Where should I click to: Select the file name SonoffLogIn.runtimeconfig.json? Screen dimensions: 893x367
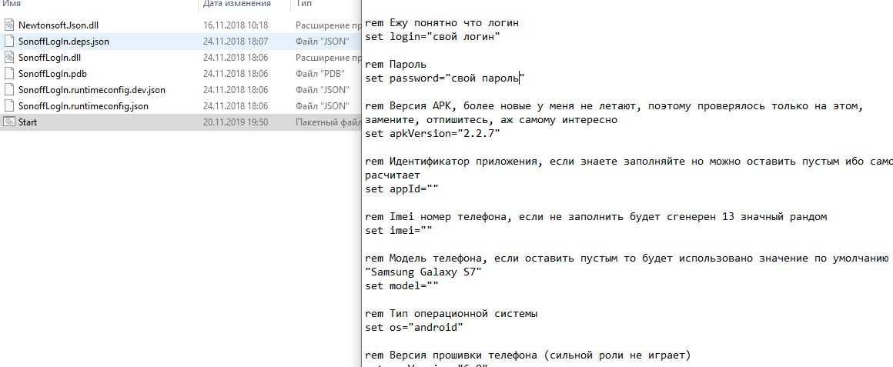point(83,106)
